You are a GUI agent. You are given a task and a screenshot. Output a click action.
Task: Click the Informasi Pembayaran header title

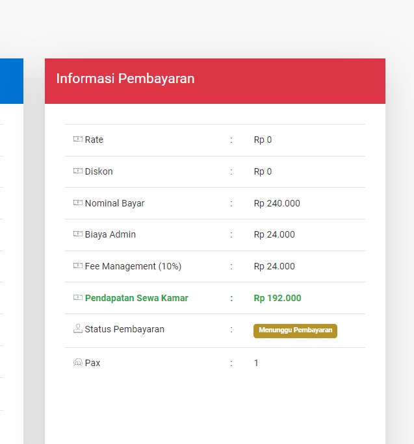(x=125, y=79)
